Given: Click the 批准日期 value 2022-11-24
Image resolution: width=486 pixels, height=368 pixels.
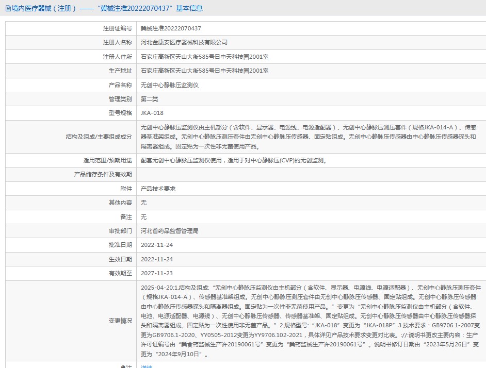Looking at the screenshot, I should point(157,245).
